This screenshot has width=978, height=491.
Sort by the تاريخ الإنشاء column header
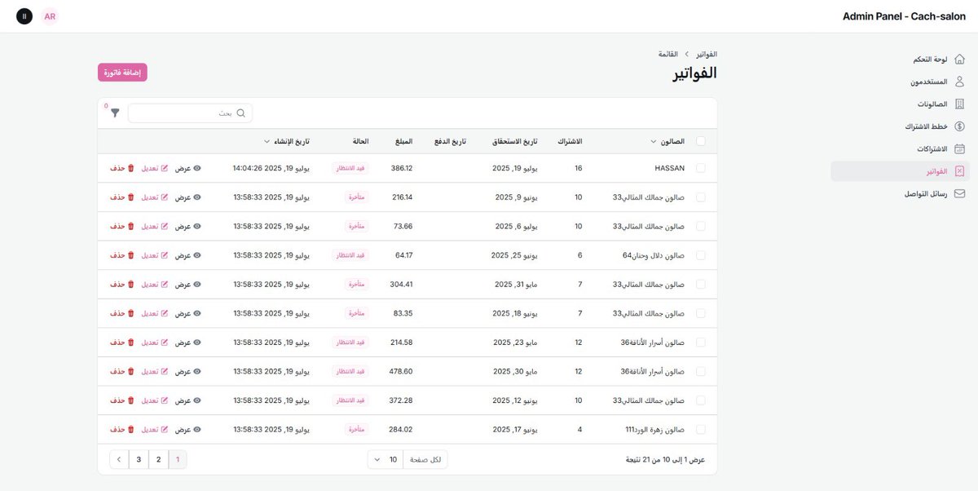tap(287, 141)
